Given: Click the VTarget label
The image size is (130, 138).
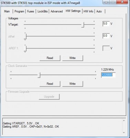Looking at the screenshot, I should (13, 24).
